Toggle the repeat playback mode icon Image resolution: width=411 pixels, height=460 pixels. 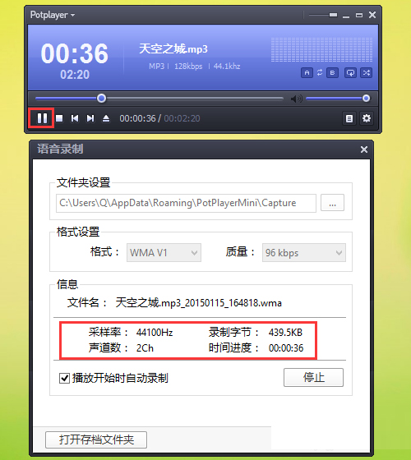pyautogui.click(x=350, y=73)
